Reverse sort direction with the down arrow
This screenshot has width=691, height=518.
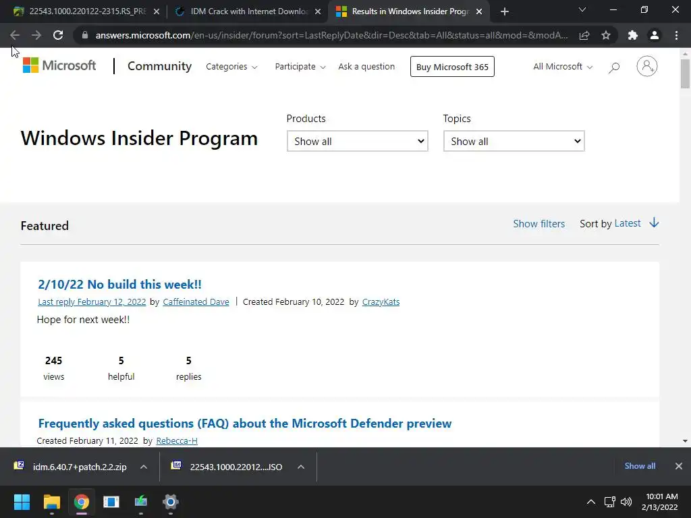tap(654, 223)
